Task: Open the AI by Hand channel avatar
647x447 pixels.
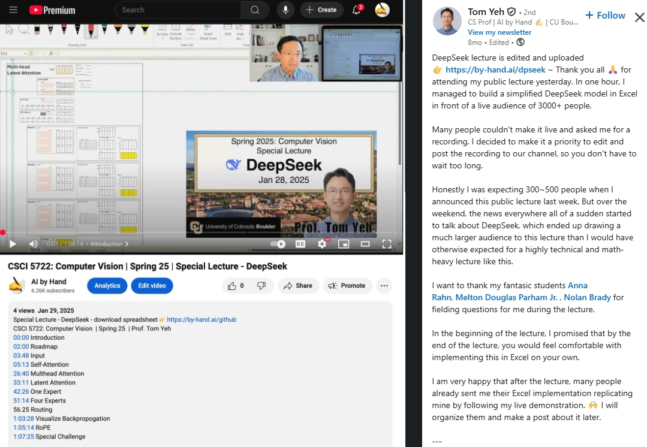Action: point(17,285)
